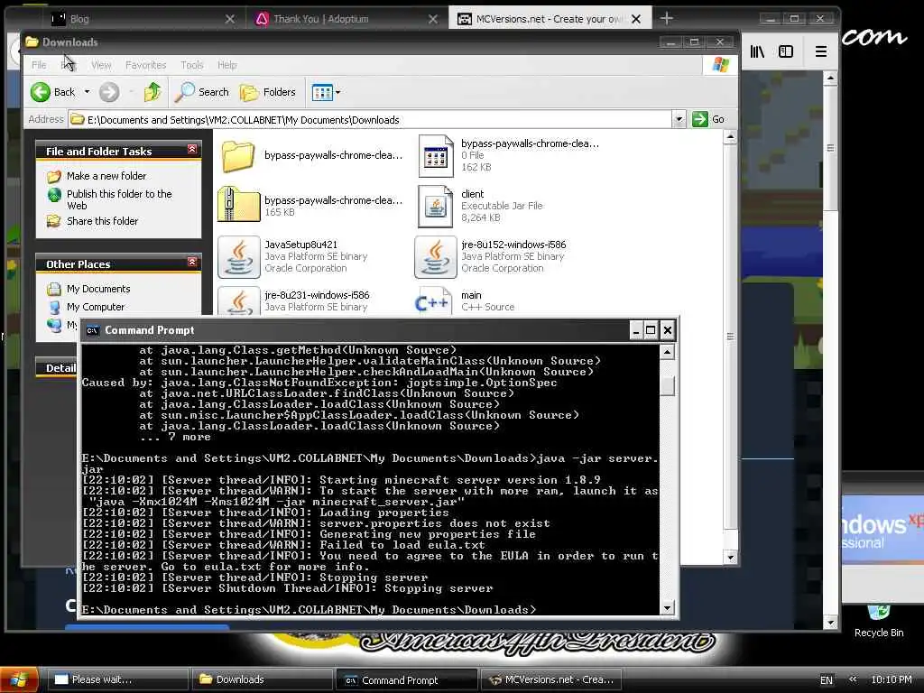The image size is (924, 693).
Task: Click the 10:10 PM system clock
Action: [x=891, y=679]
